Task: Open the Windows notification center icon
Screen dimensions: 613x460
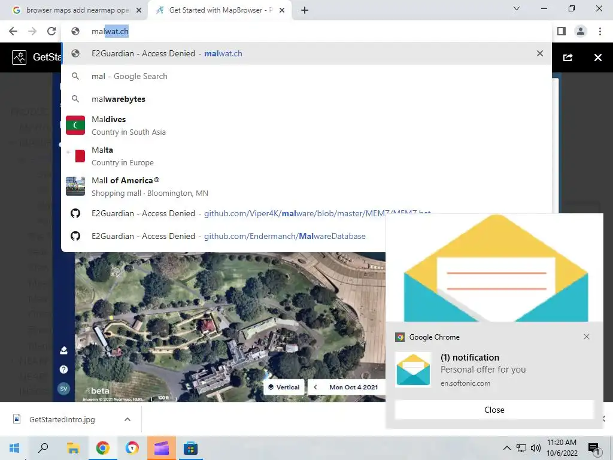Action: coord(594,448)
